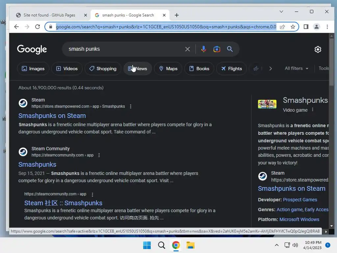Open the Chrome tab search dropdown
This screenshot has width=337, height=253.
(x=281, y=12)
